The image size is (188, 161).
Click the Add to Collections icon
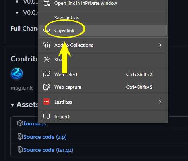coord(47,45)
